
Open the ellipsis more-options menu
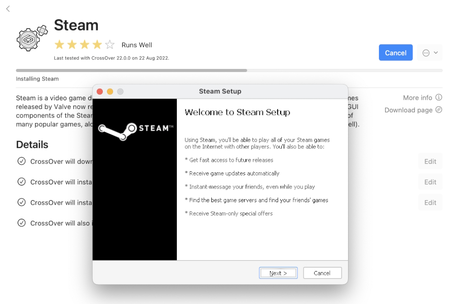pos(430,53)
